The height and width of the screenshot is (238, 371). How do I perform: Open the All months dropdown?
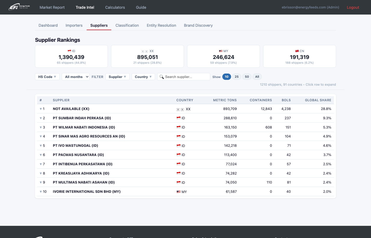pyautogui.click(x=76, y=77)
